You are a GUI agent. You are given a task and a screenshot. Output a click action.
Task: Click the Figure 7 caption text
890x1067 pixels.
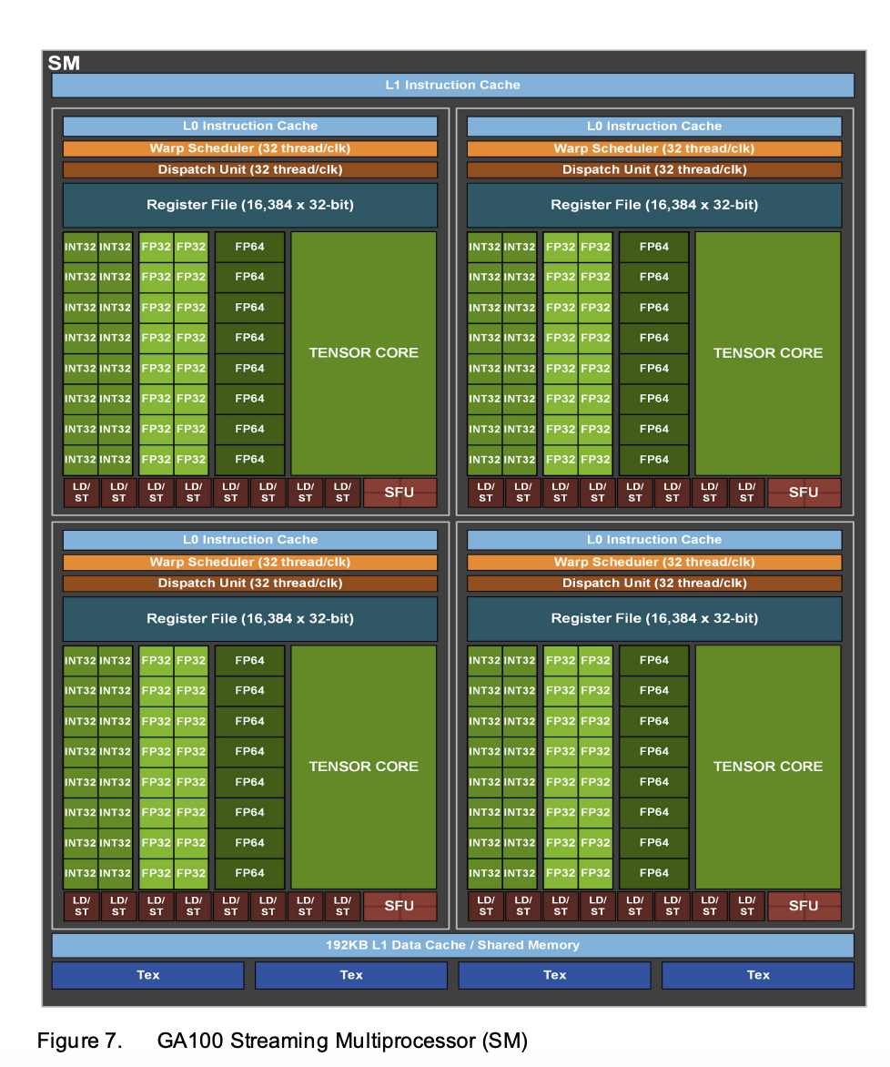(x=282, y=1041)
